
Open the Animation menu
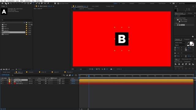(28, 1)
